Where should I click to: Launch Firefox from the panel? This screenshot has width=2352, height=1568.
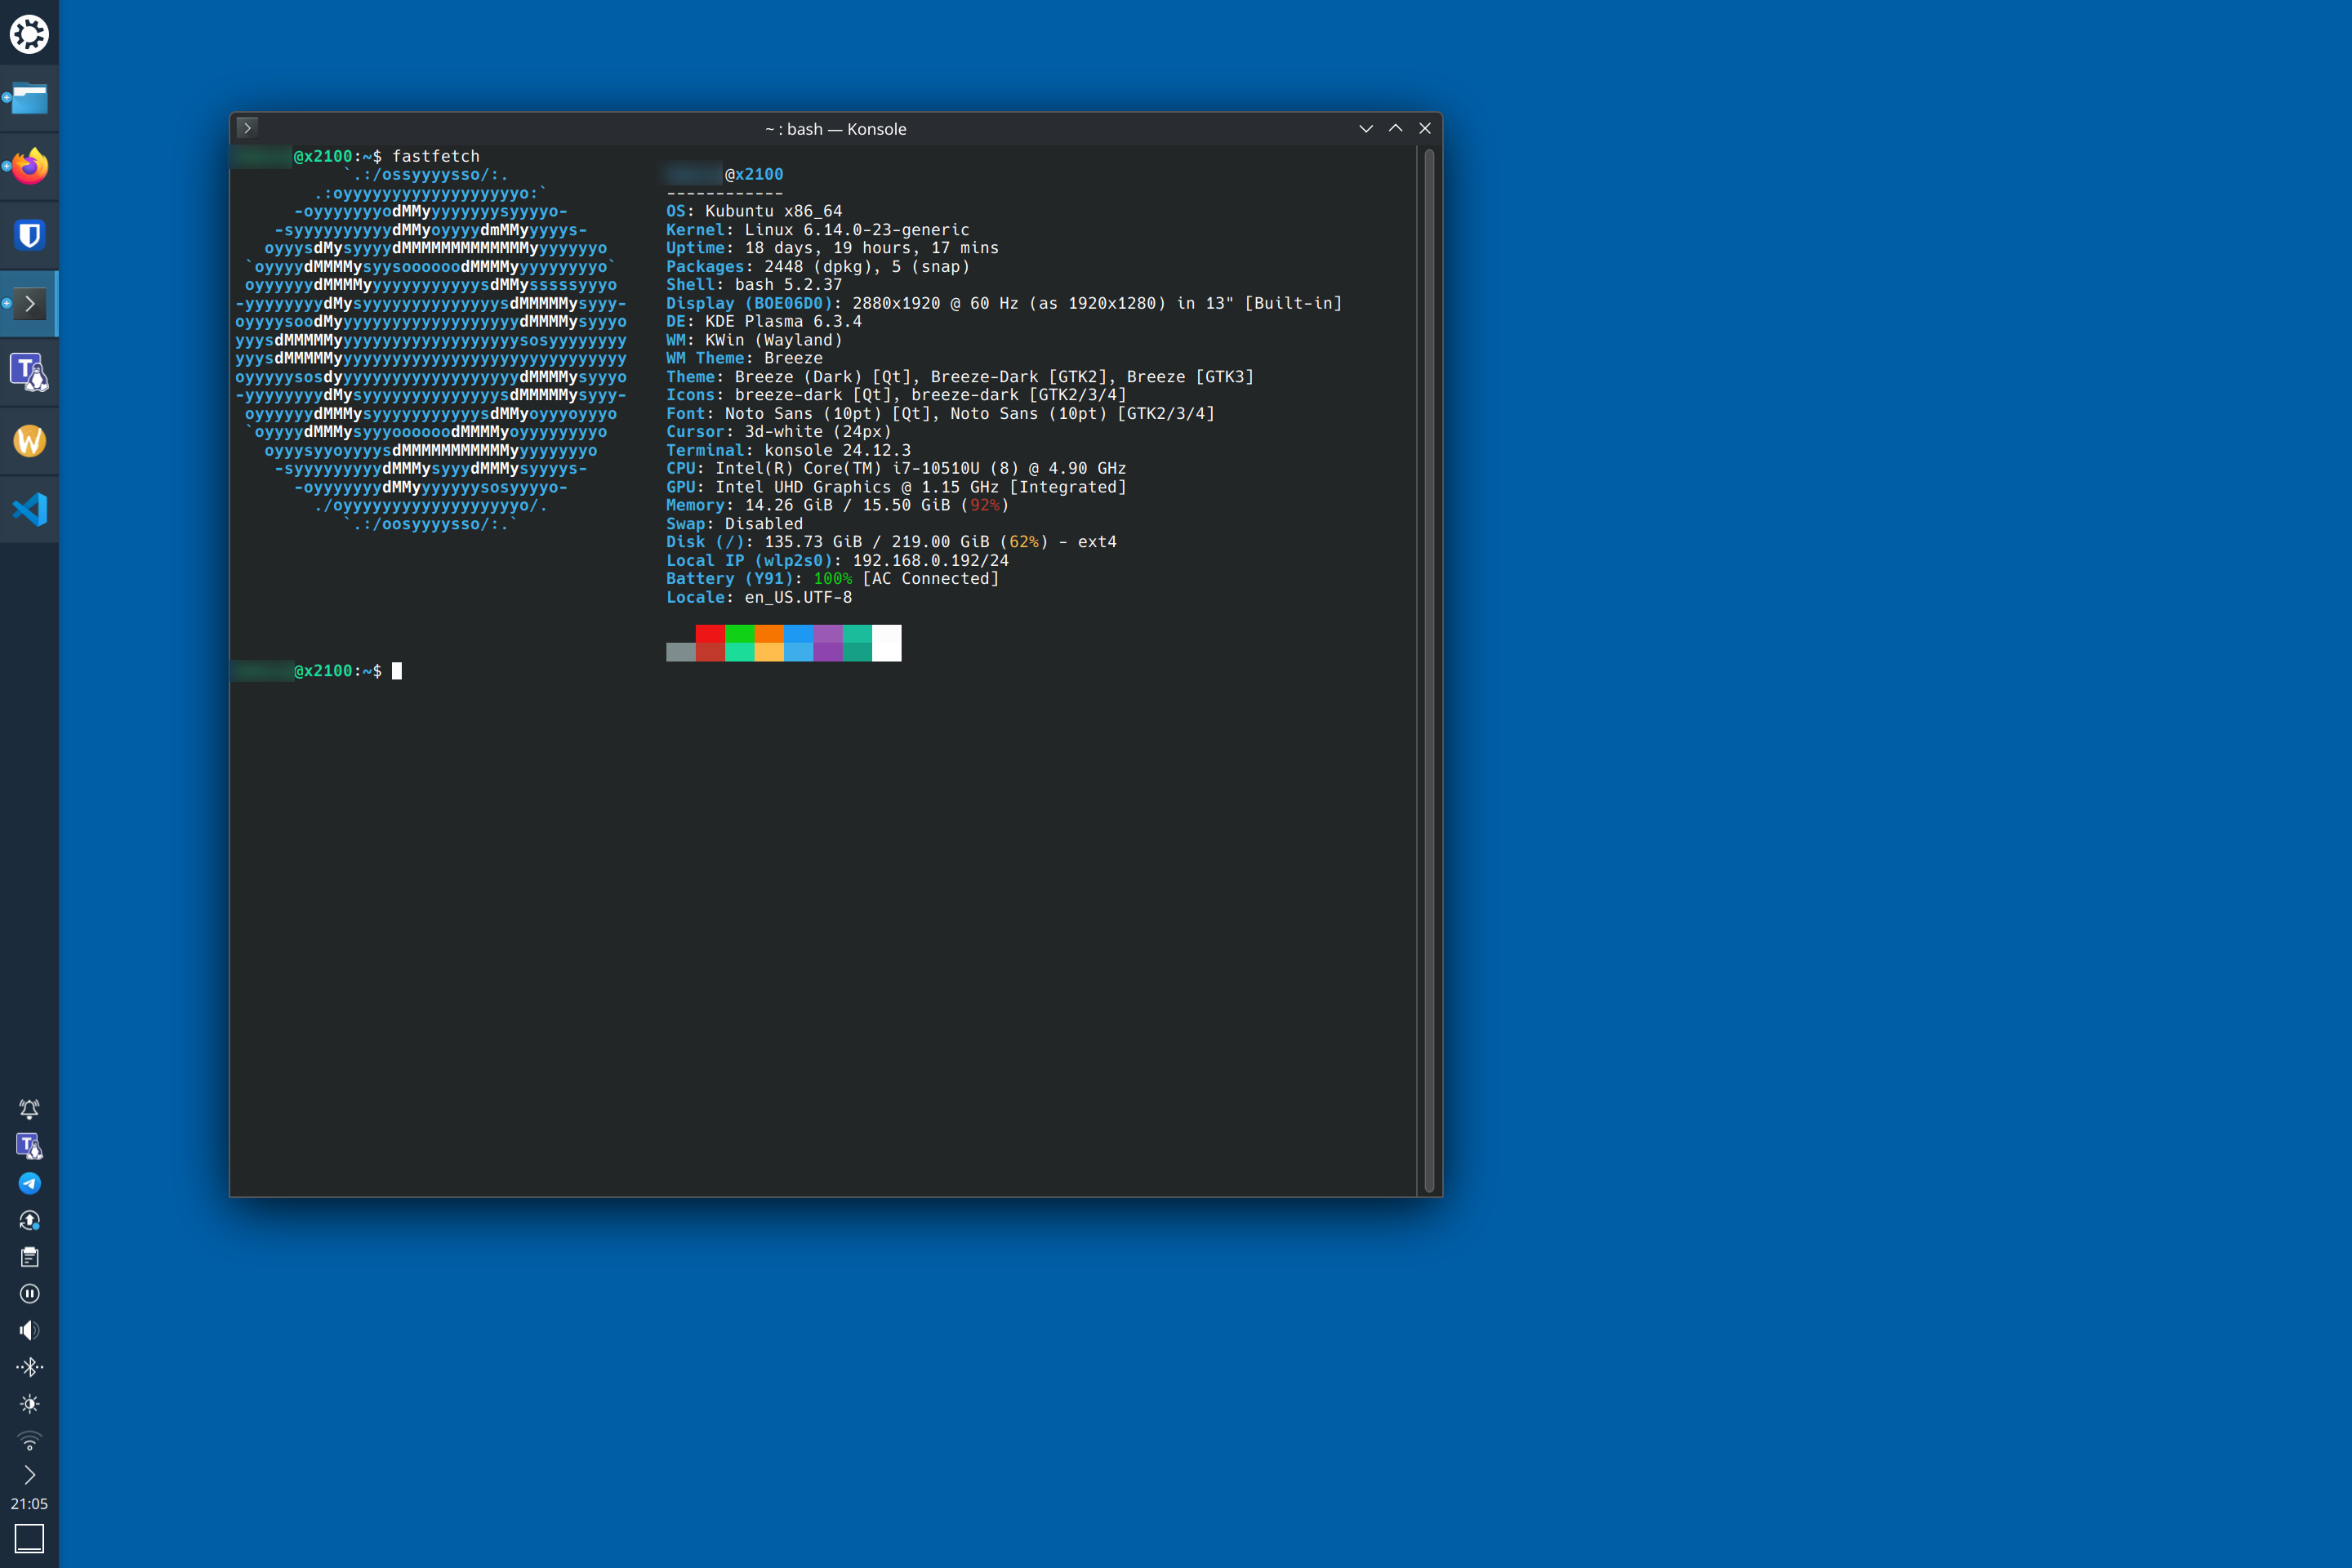pyautogui.click(x=29, y=167)
